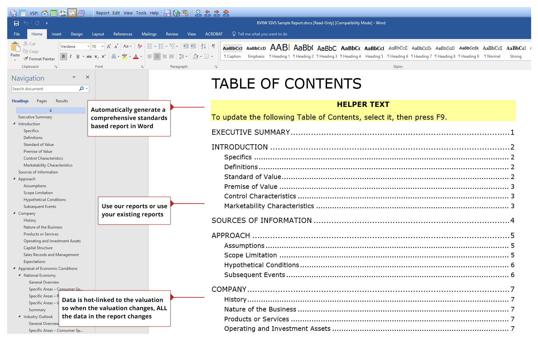The height and width of the screenshot is (341, 538).
Task: Go forward with the VSP right arrow icon
Action: [217, 13]
